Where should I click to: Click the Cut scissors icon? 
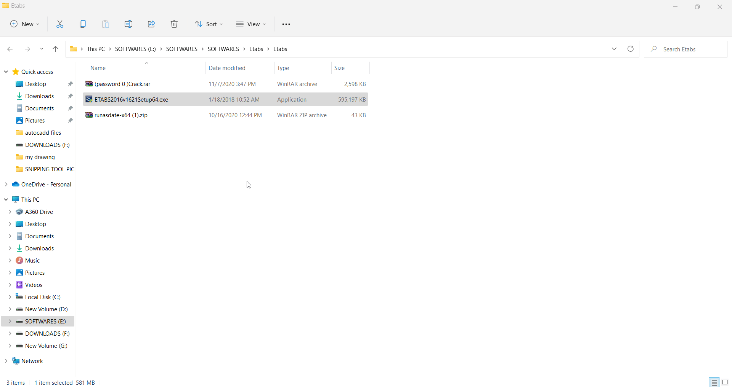tap(60, 24)
